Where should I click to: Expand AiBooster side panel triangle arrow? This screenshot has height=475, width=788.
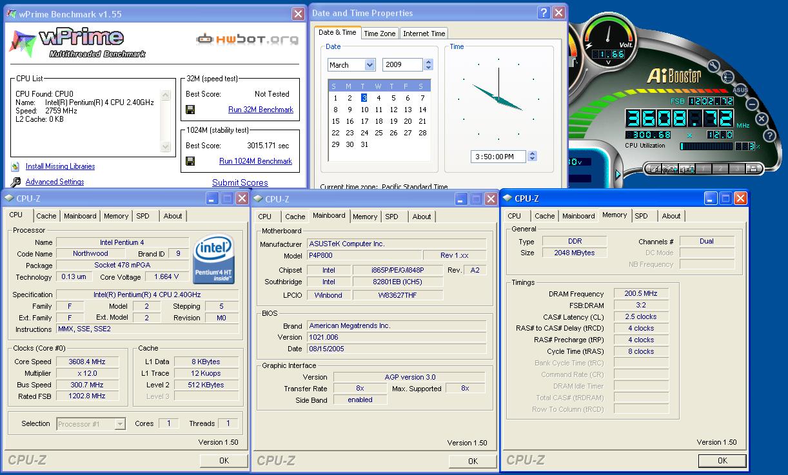pos(618,174)
